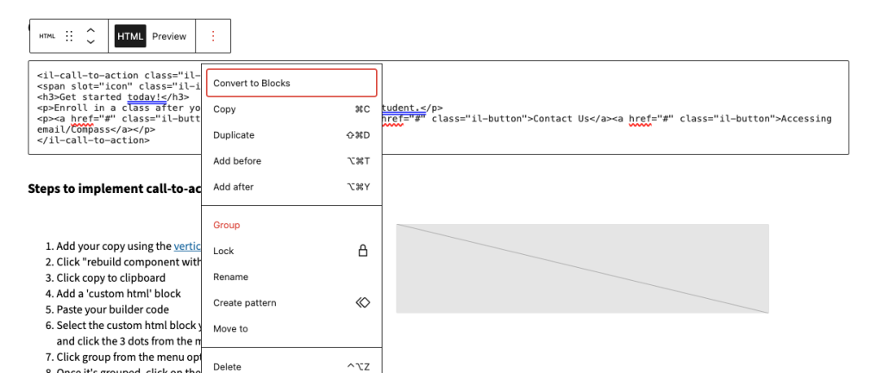Select Convert to Blocks menu item

(291, 84)
